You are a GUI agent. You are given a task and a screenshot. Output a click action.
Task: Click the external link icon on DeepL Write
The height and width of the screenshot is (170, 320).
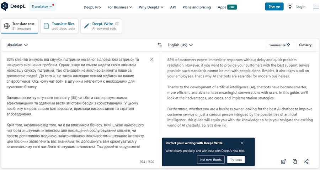point(117,24)
